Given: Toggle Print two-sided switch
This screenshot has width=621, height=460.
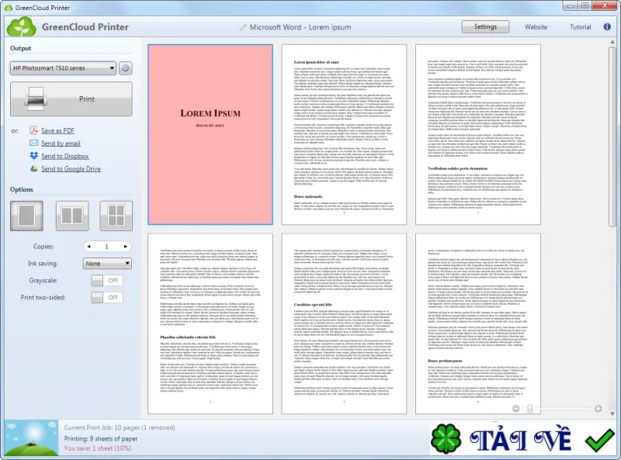Looking at the screenshot, I should pos(107,297).
